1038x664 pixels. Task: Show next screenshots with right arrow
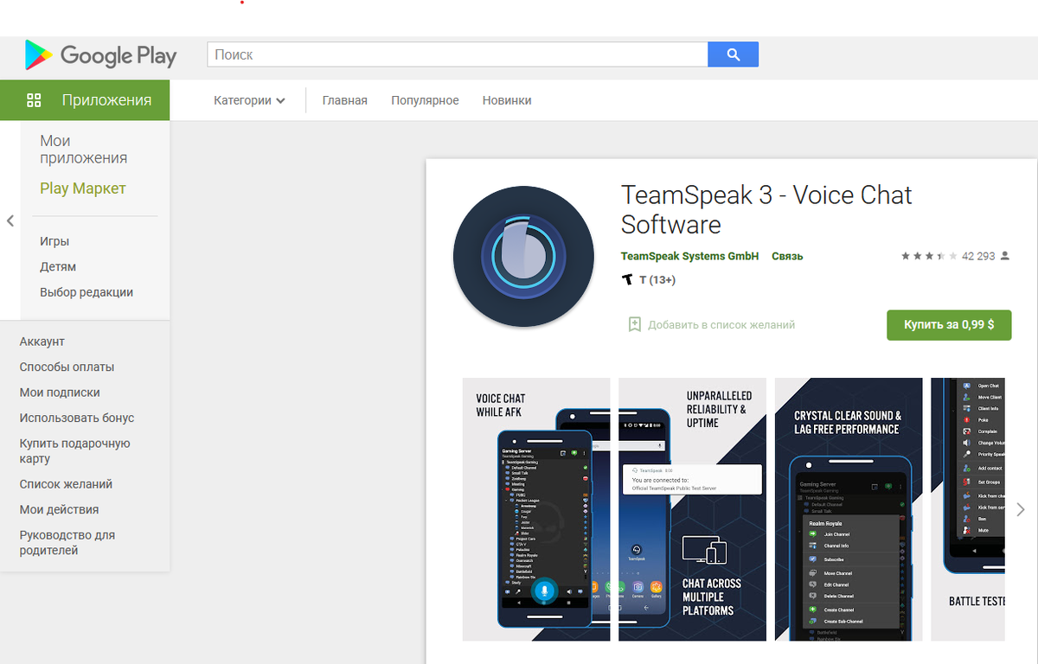point(1021,509)
